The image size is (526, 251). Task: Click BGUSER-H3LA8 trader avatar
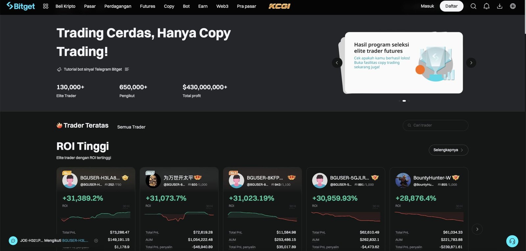70,181
